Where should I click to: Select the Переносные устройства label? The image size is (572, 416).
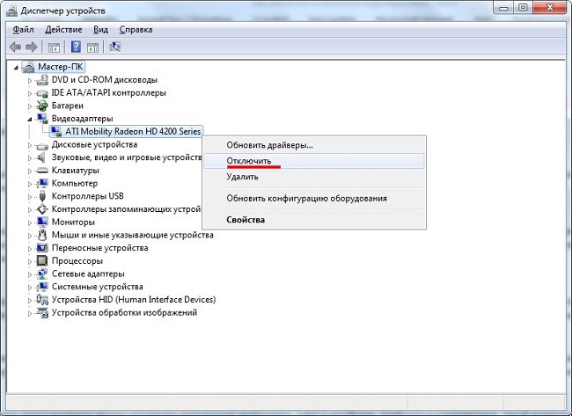(100, 248)
